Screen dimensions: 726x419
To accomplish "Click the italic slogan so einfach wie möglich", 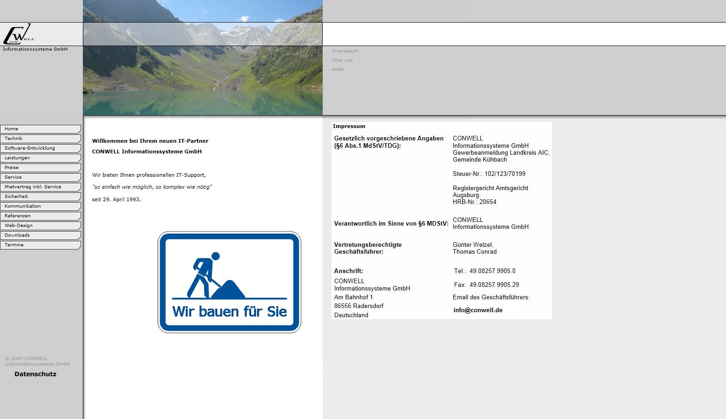I will (x=152, y=187).
